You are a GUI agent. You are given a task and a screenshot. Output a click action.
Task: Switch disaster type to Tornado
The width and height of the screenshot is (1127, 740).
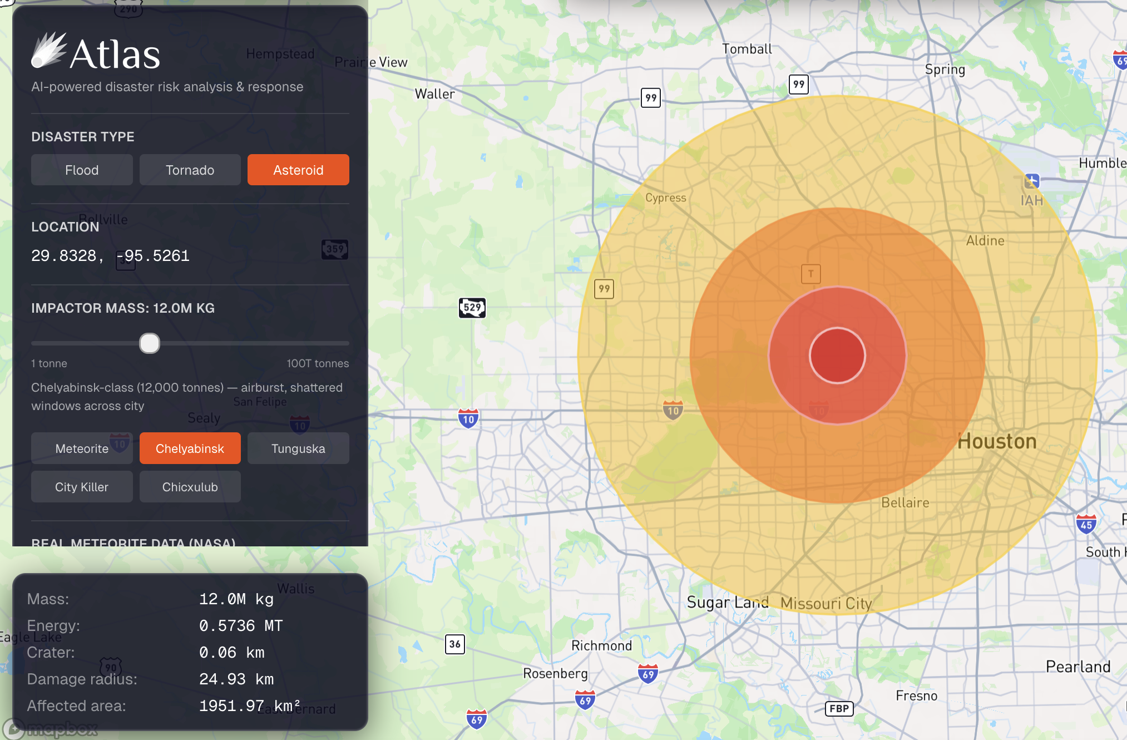click(x=190, y=170)
